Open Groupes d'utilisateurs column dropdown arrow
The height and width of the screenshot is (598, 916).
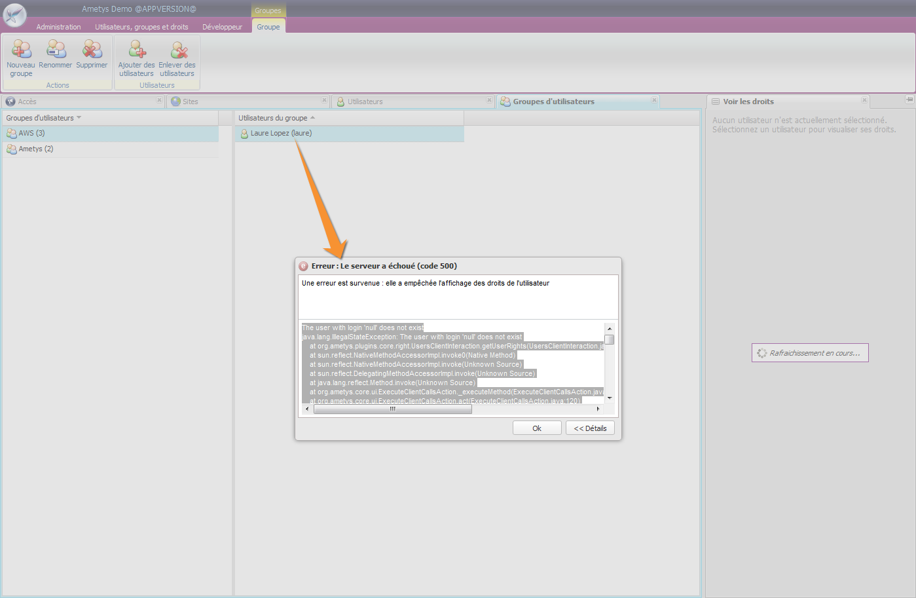(79, 118)
